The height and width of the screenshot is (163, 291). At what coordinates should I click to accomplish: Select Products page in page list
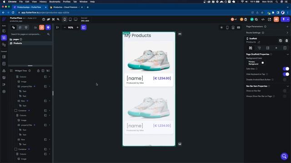30,43
